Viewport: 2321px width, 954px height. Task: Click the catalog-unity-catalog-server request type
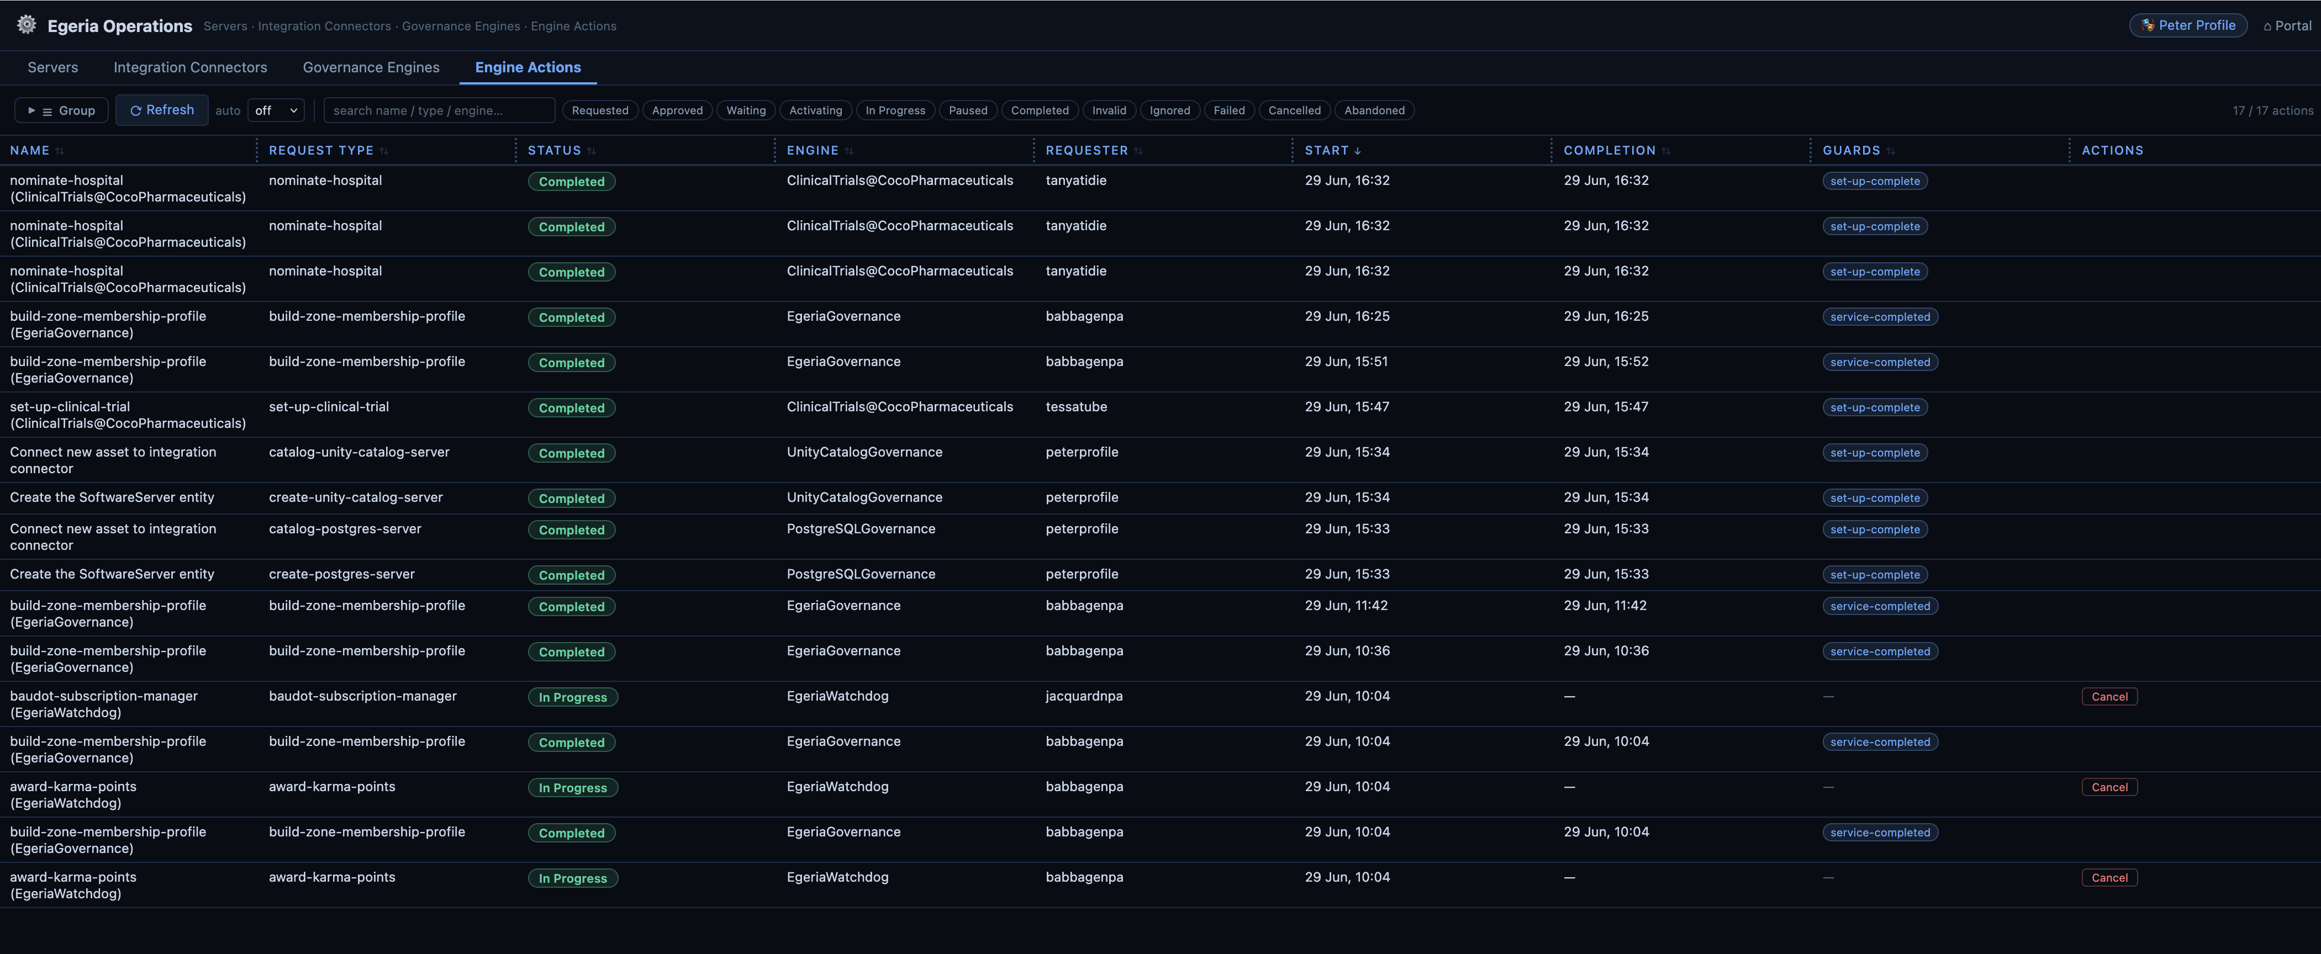(x=358, y=451)
